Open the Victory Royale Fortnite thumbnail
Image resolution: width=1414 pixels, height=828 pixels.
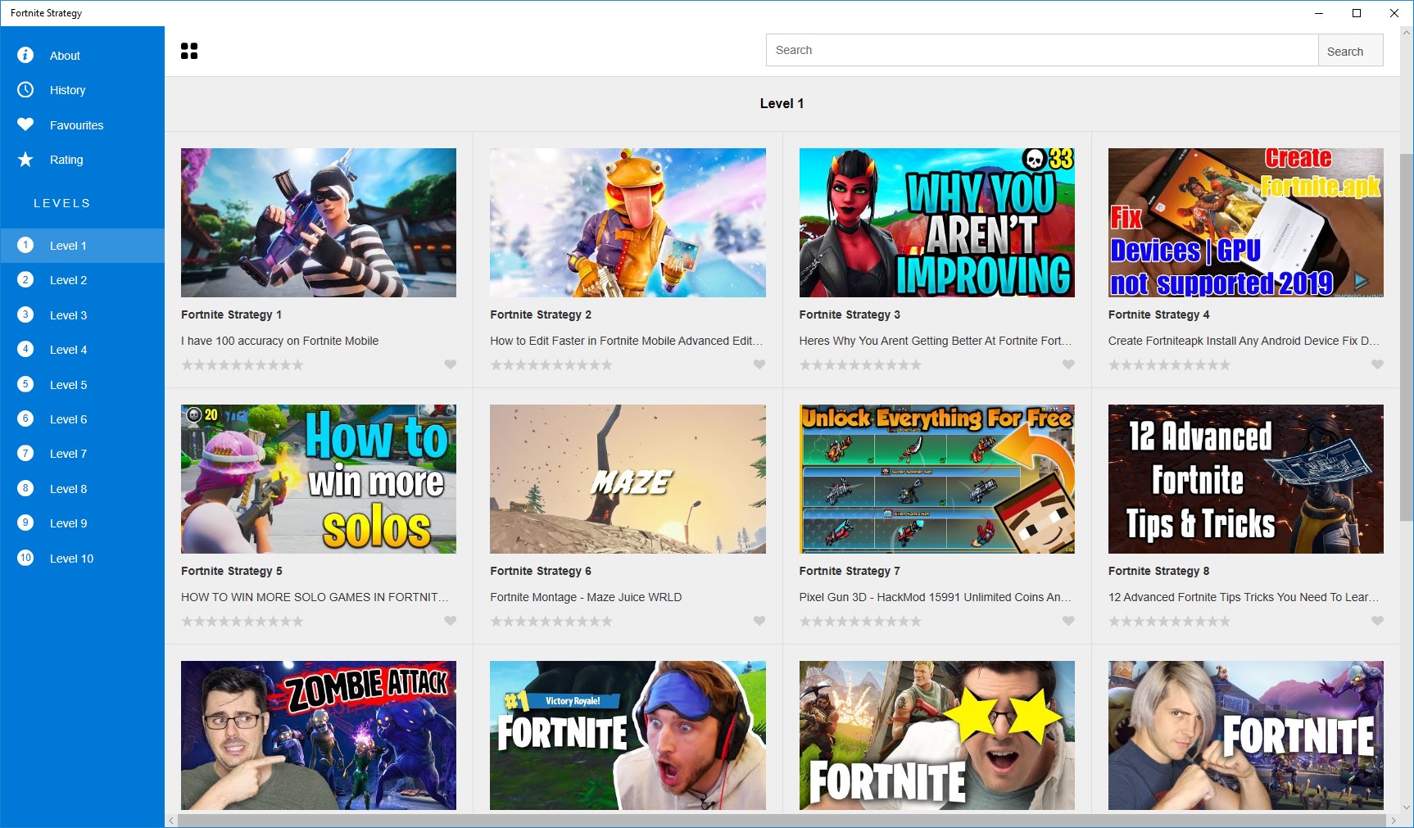click(x=628, y=735)
